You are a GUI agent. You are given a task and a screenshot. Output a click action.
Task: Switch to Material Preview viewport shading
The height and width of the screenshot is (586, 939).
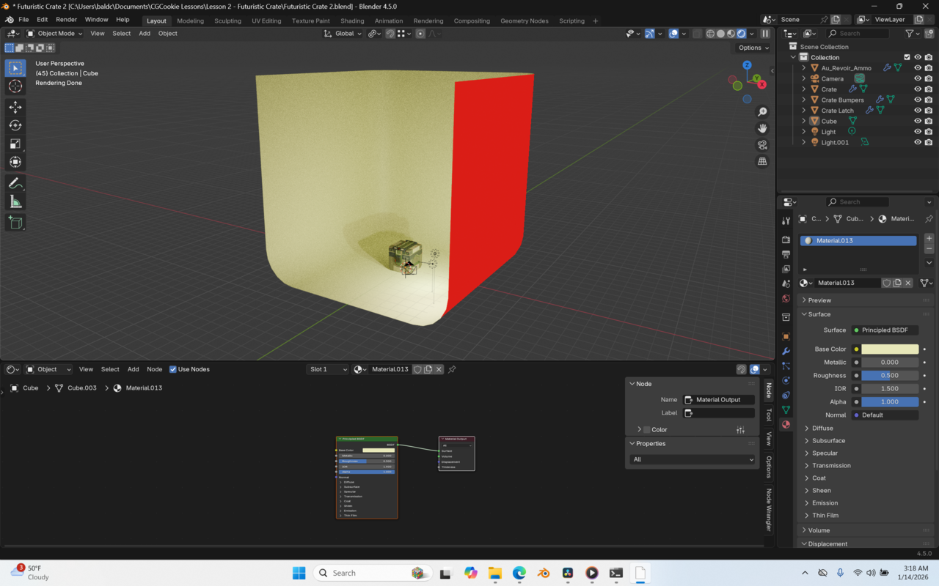[730, 33]
